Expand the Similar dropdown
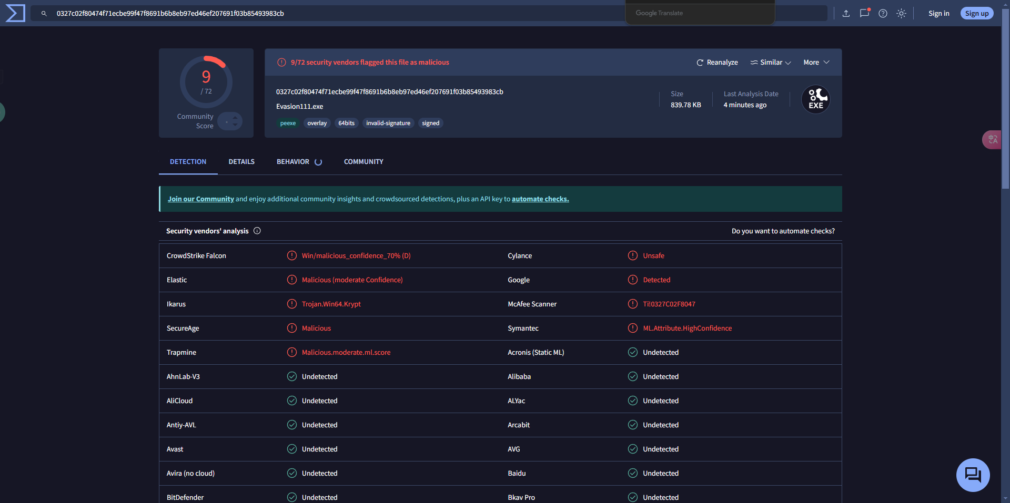This screenshot has height=503, width=1010. coord(771,63)
